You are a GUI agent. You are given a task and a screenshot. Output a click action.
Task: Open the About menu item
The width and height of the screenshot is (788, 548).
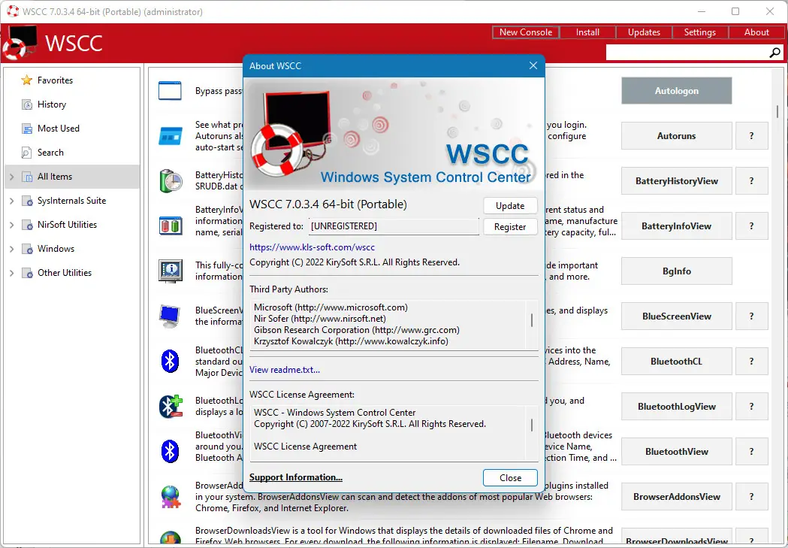coord(756,32)
